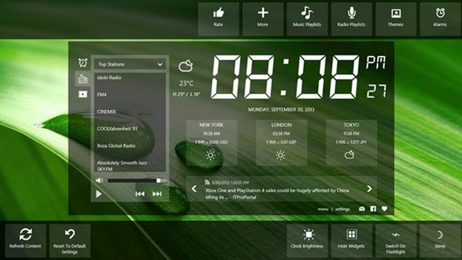
Task: Select idobi Radio station
Action: coord(130,78)
